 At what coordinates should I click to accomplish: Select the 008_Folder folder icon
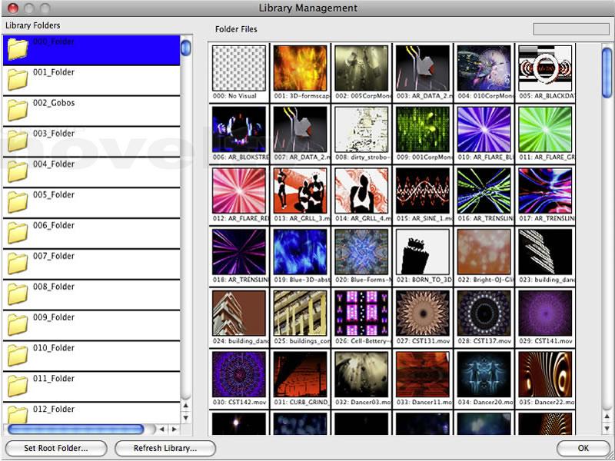(x=17, y=295)
